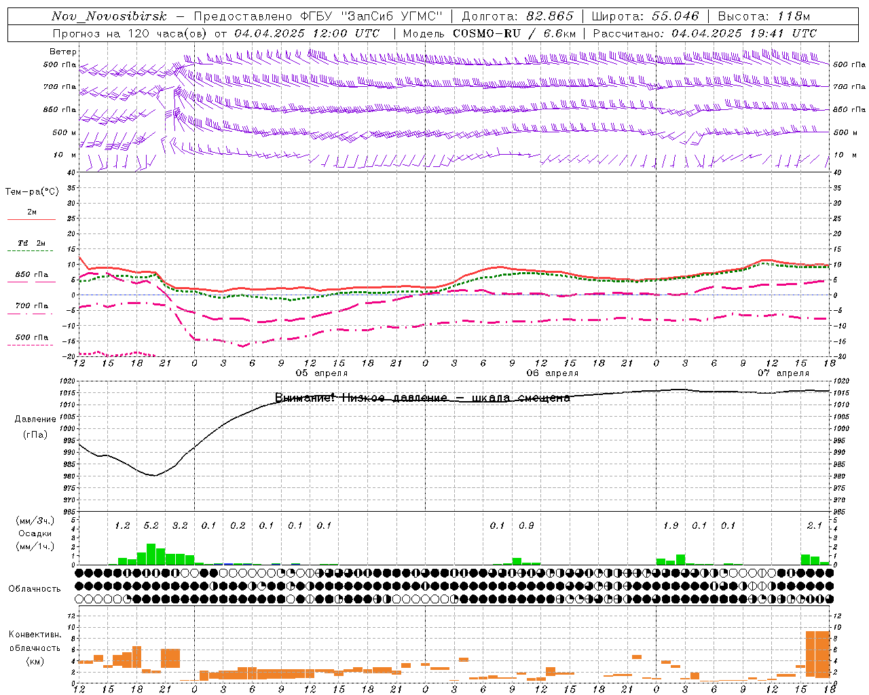Screen dimensions: 869x695
Task: Click the 'Тем-ра(°C)' temperature label
Action: pos(32,192)
